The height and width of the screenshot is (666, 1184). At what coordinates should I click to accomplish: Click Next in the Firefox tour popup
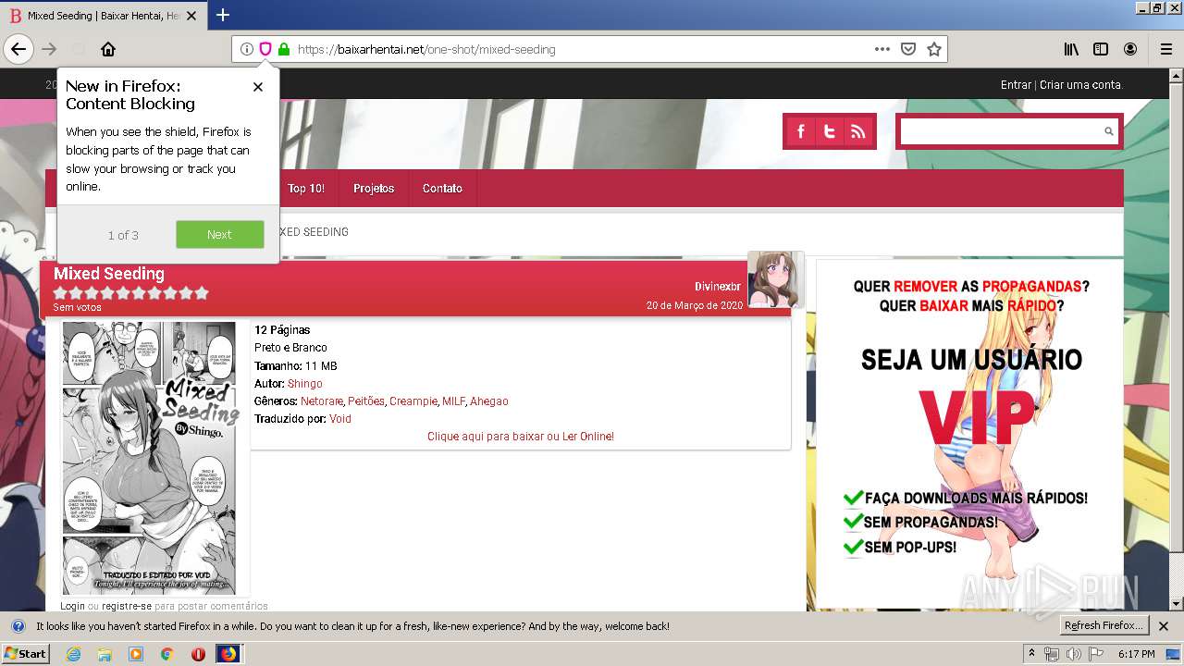tap(220, 234)
